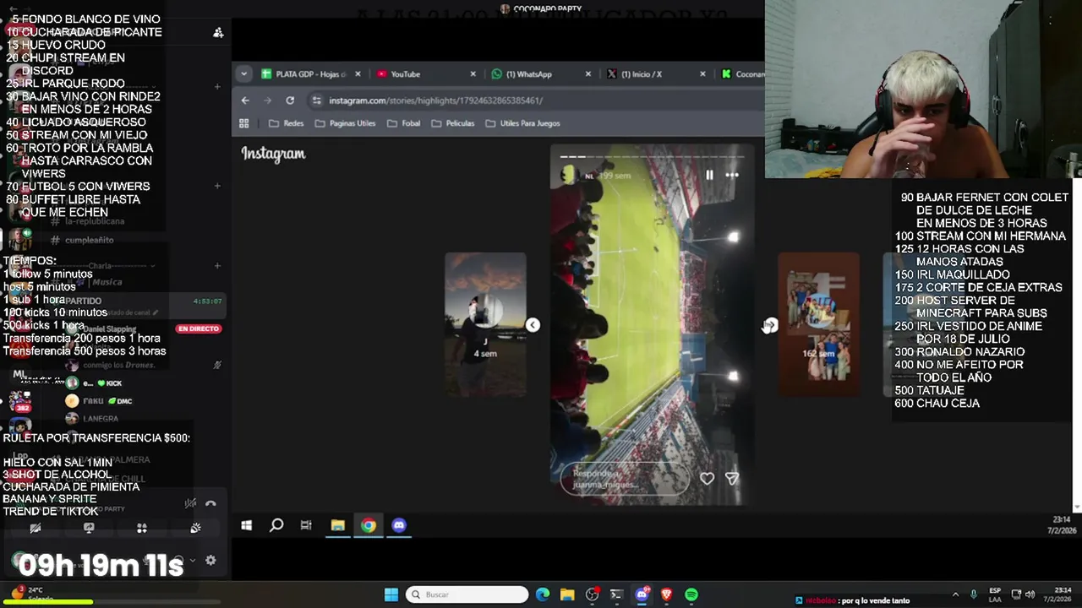Close the PLATA GDP tab
The height and width of the screenshot is (608, 1082).
tap(358, 74)
